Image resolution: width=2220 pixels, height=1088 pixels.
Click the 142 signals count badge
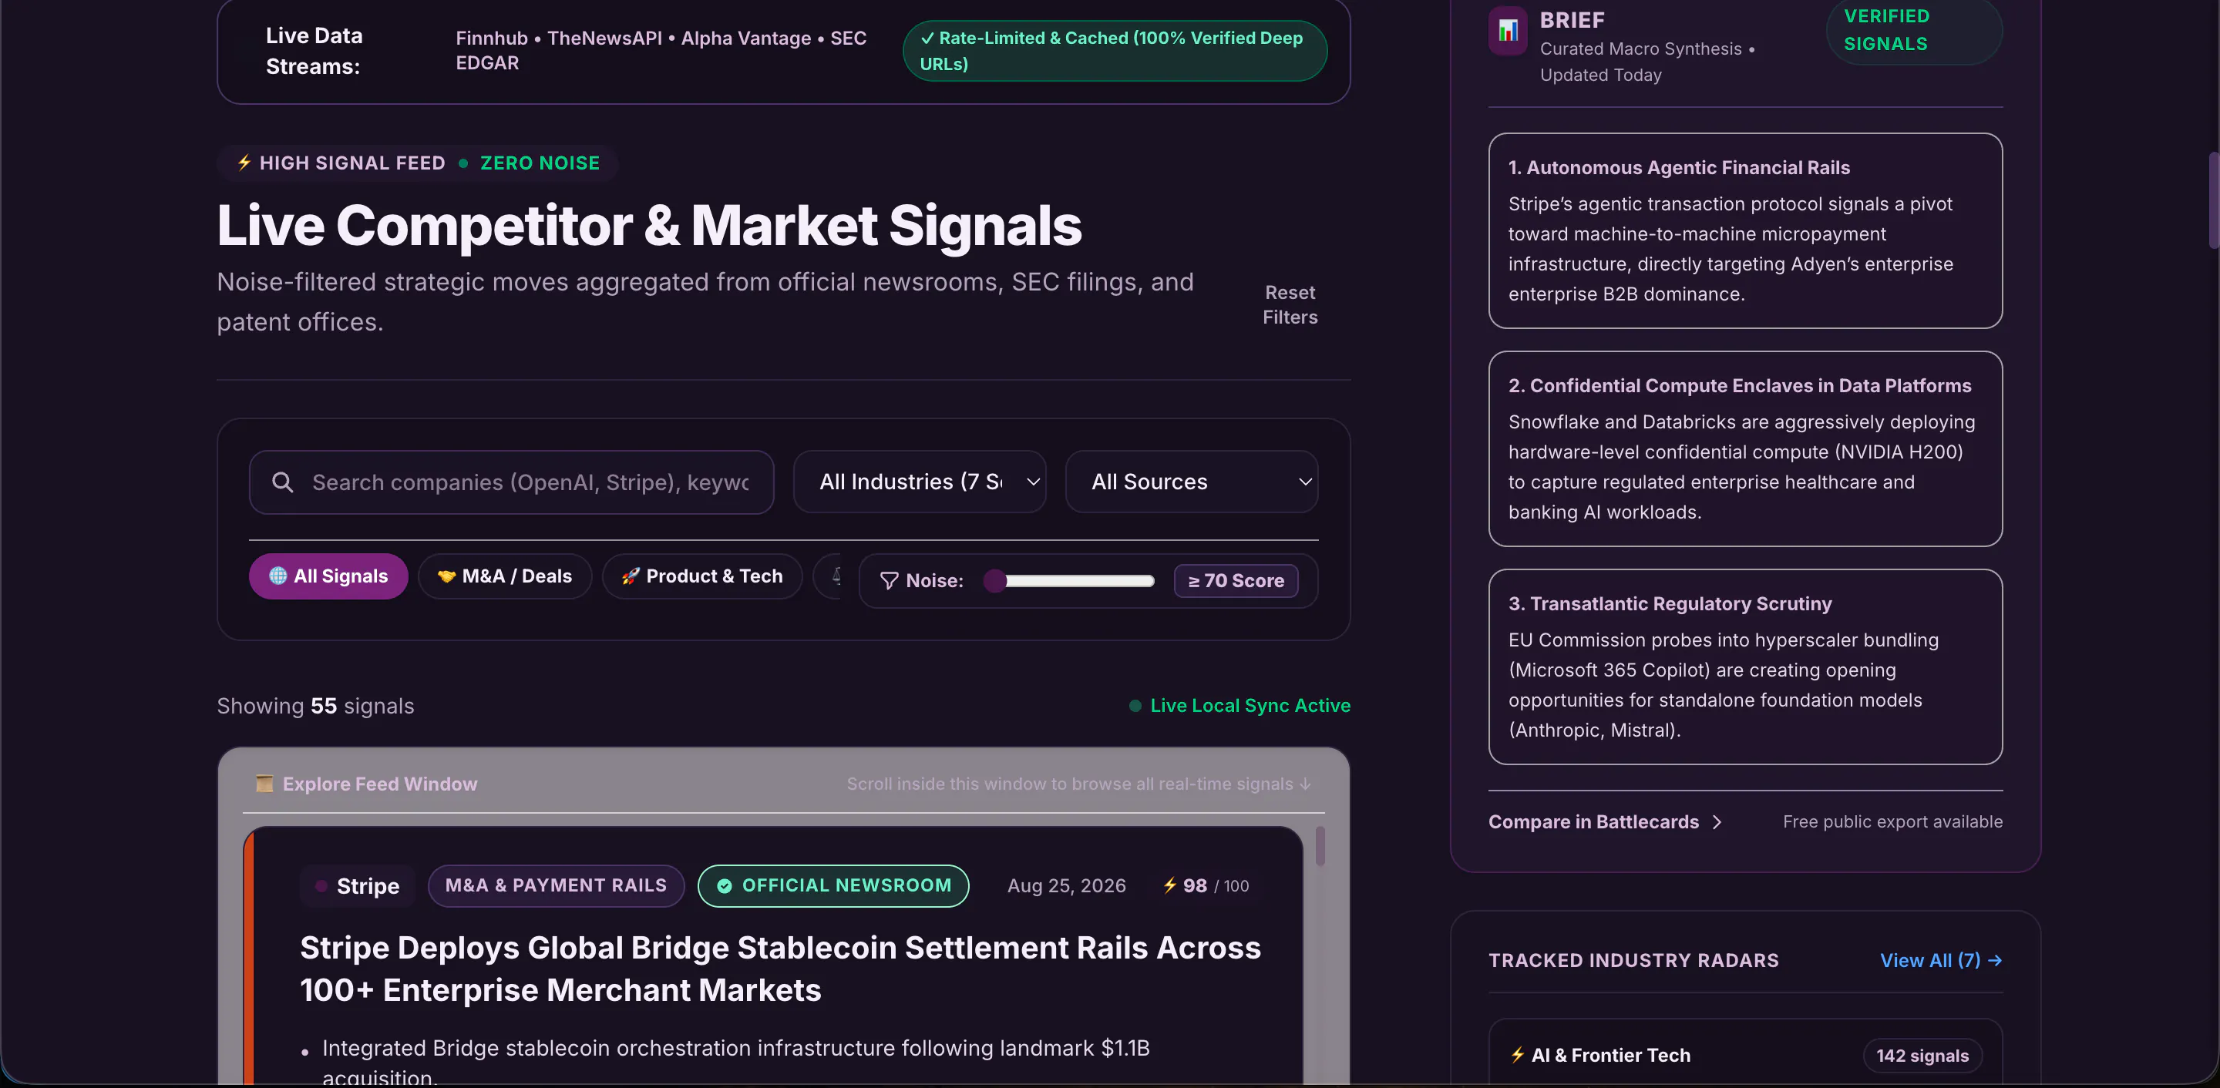(1922, 1056)
